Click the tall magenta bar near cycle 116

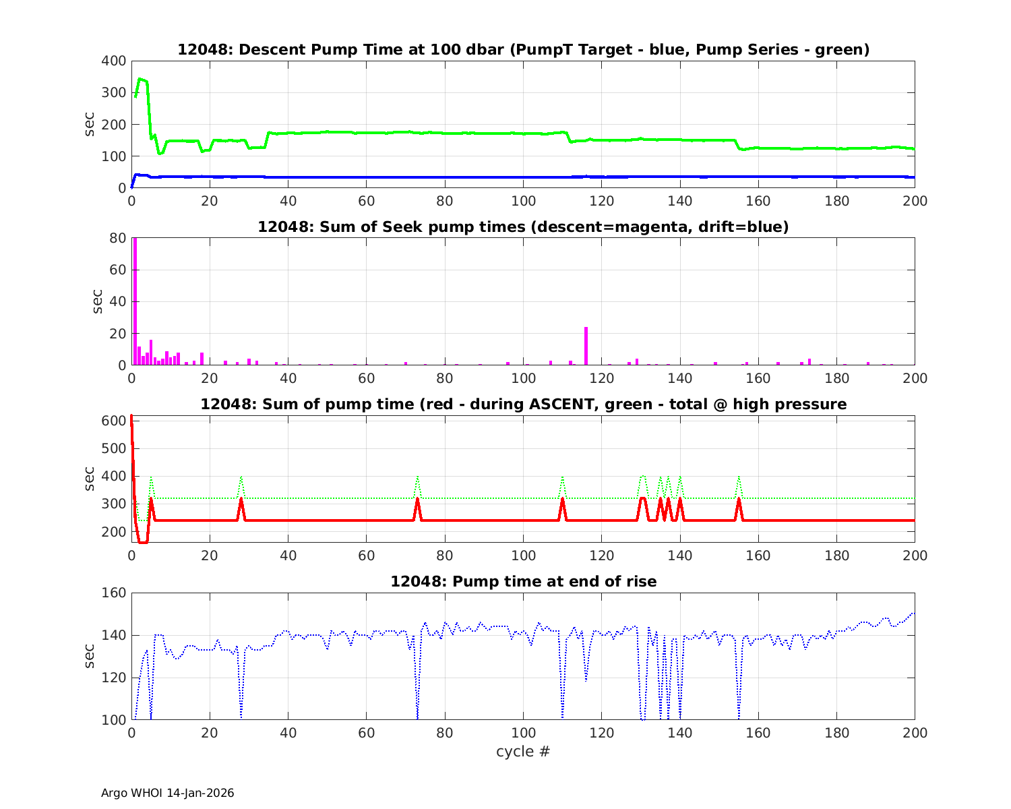click(x=586, y=346)
